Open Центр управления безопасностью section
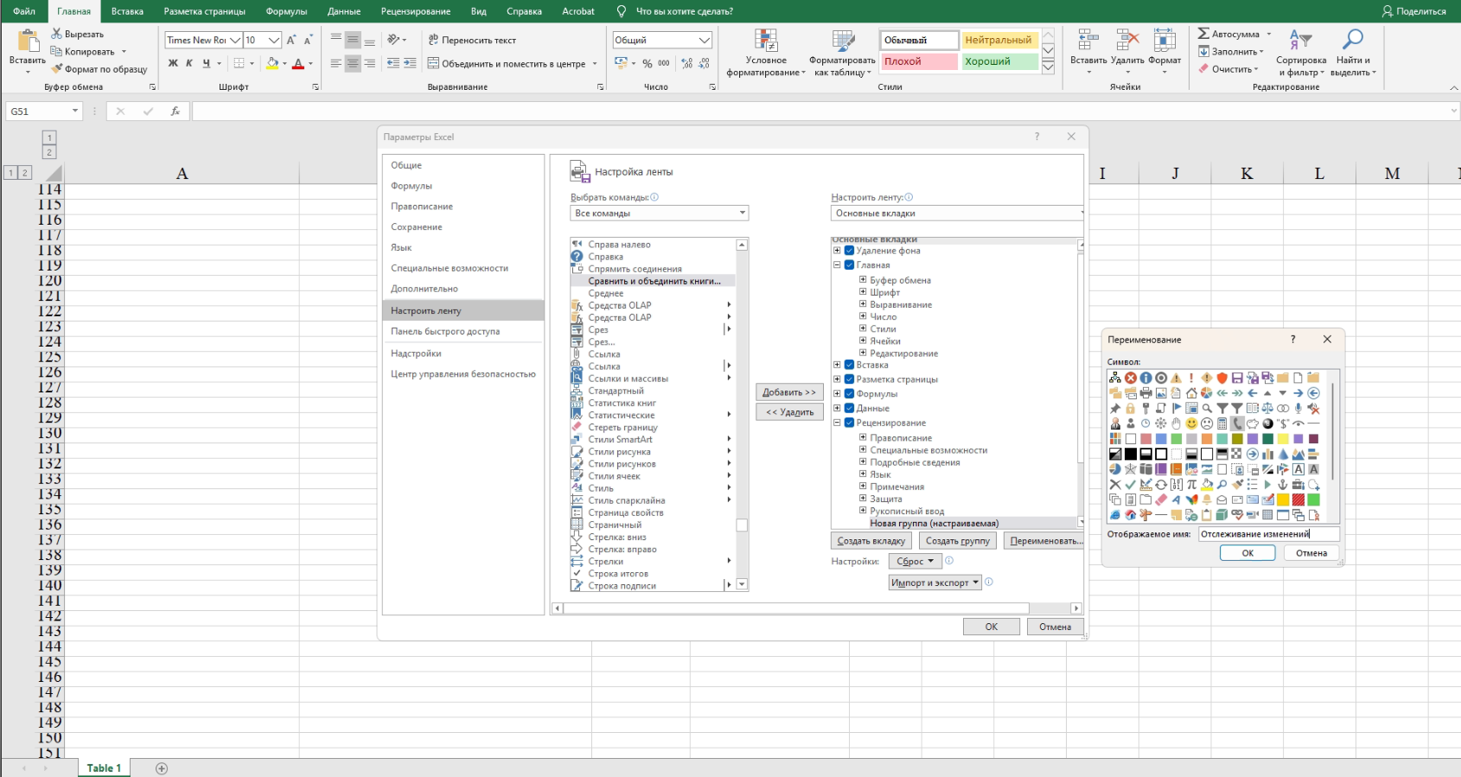This screenshot has height=777, width=1461. [x=463, y=374]
